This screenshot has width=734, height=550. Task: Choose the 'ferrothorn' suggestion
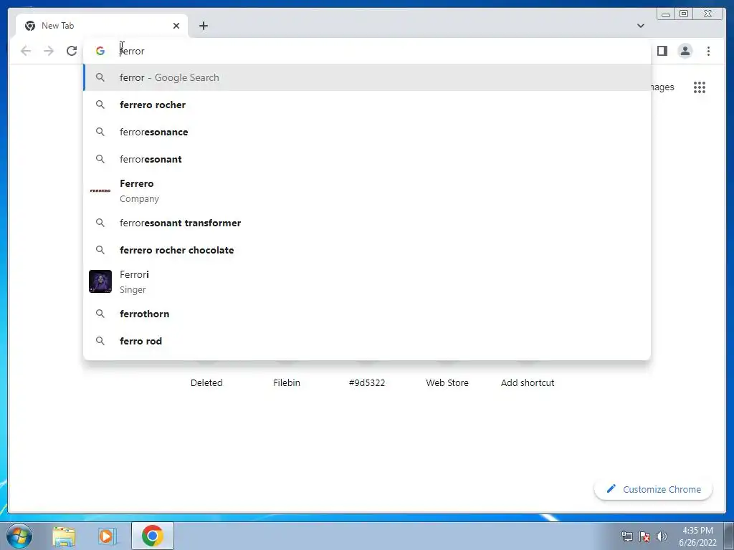pos(367,314)
